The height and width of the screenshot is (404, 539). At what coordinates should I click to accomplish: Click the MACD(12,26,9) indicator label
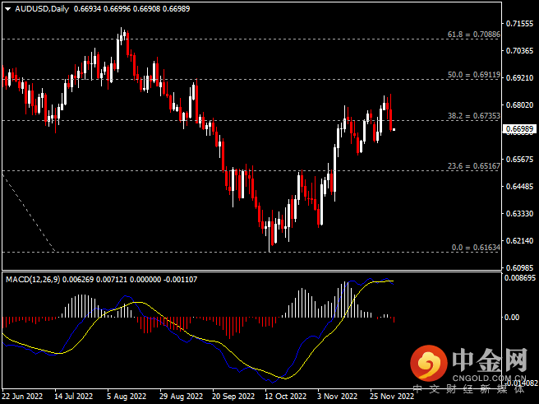[x=34, y=280]
